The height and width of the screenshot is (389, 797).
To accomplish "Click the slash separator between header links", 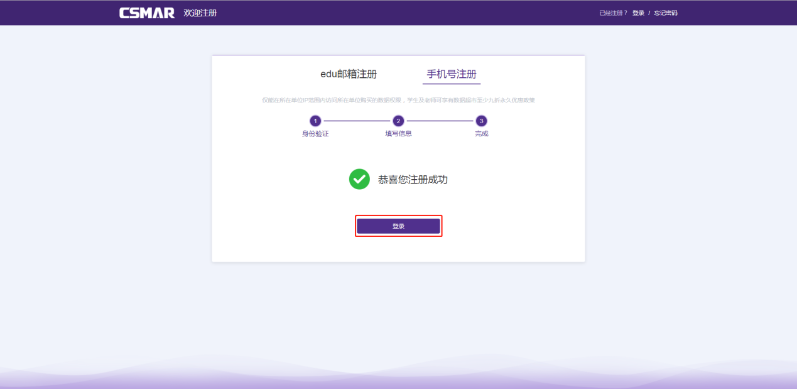I will click(649, 13).
